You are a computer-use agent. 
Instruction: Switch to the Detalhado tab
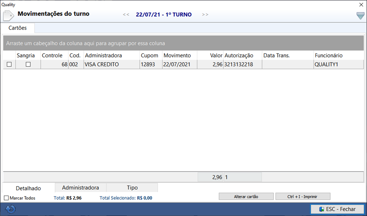coord(29,188)
